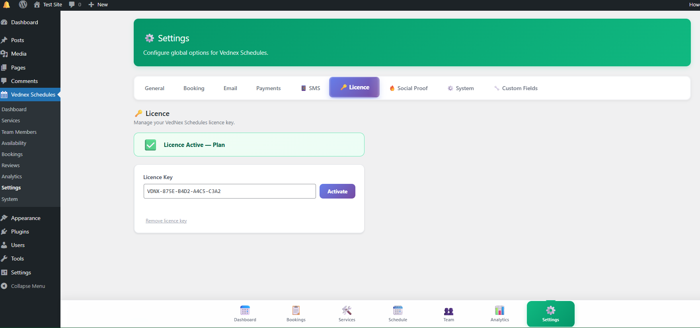700x328 pixels.
Task: Open Vednex Dashboard submenu item
Action: [x=14, y=109]
